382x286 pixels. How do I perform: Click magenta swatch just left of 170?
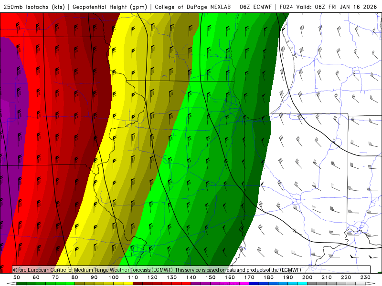point(244,284)
